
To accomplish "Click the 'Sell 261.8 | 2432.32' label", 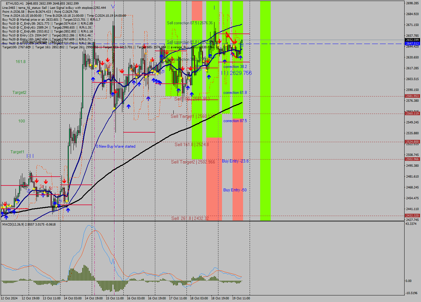I will click(x=190, y=218).
